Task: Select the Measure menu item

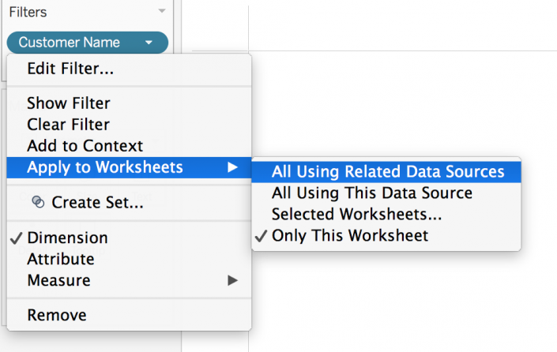Action: point(58,280)
